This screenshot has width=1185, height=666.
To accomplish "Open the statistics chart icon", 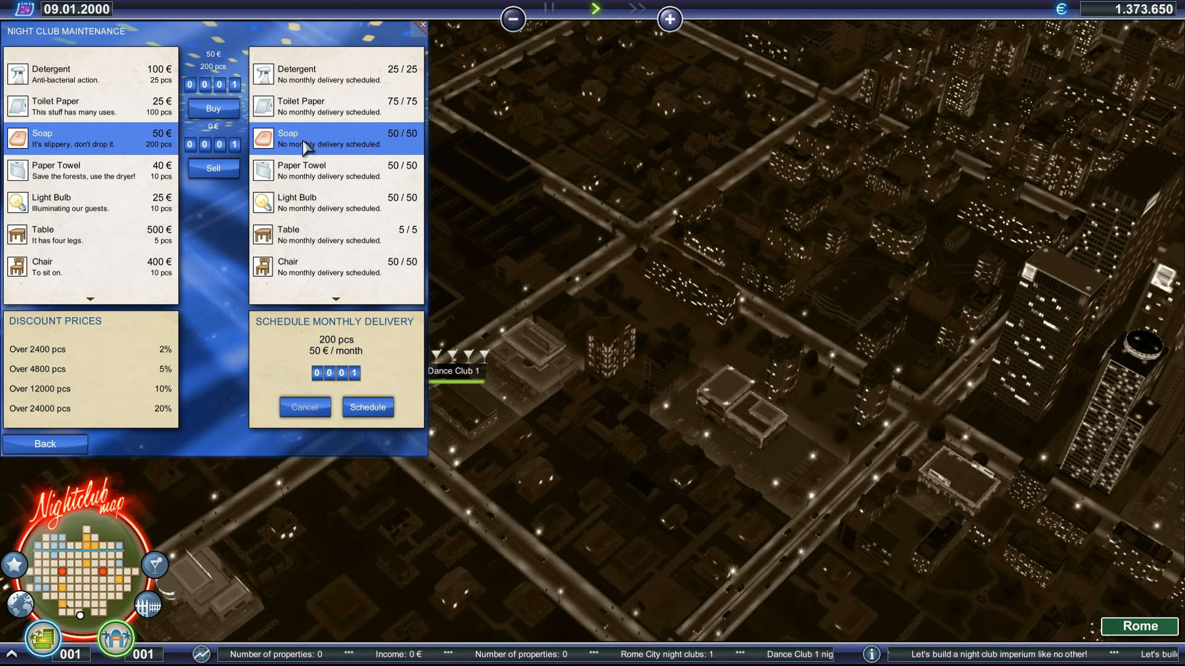I will pos(201,654).
